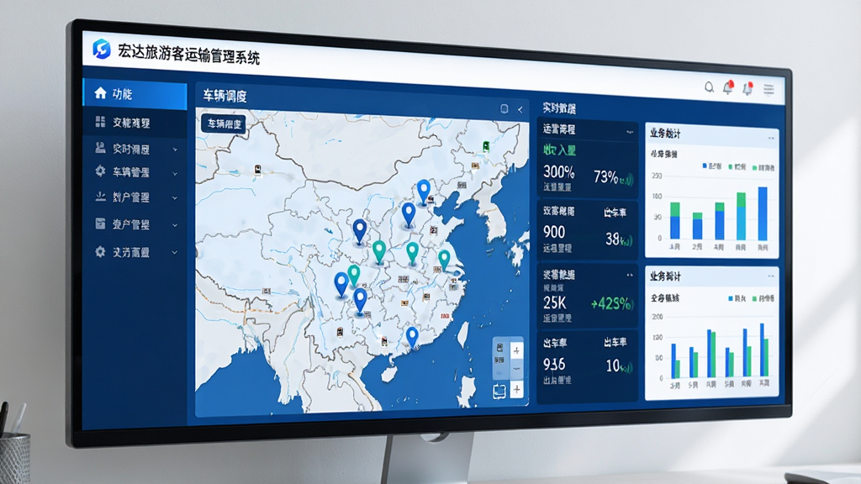Click the plus button beside the screen icon
Viewport: 861px width, 484px height.
click(x=516, y=390)
